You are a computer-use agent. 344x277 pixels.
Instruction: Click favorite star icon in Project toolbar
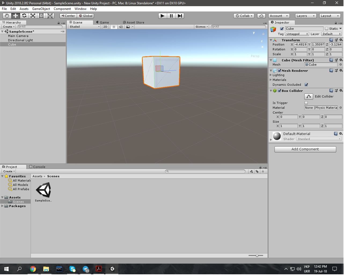pos(263,171)
